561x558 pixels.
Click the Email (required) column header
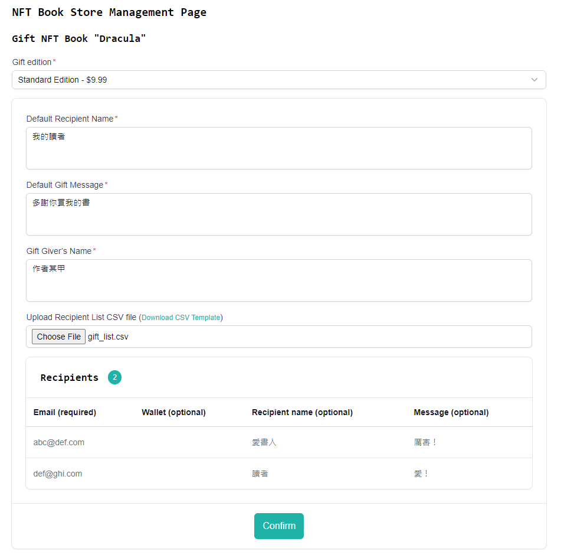click(65, 412)
